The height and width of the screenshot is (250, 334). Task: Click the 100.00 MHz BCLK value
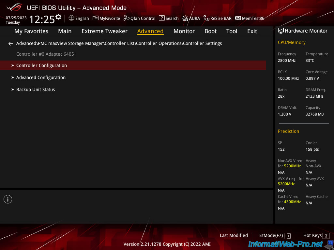(x=288, y=78)
